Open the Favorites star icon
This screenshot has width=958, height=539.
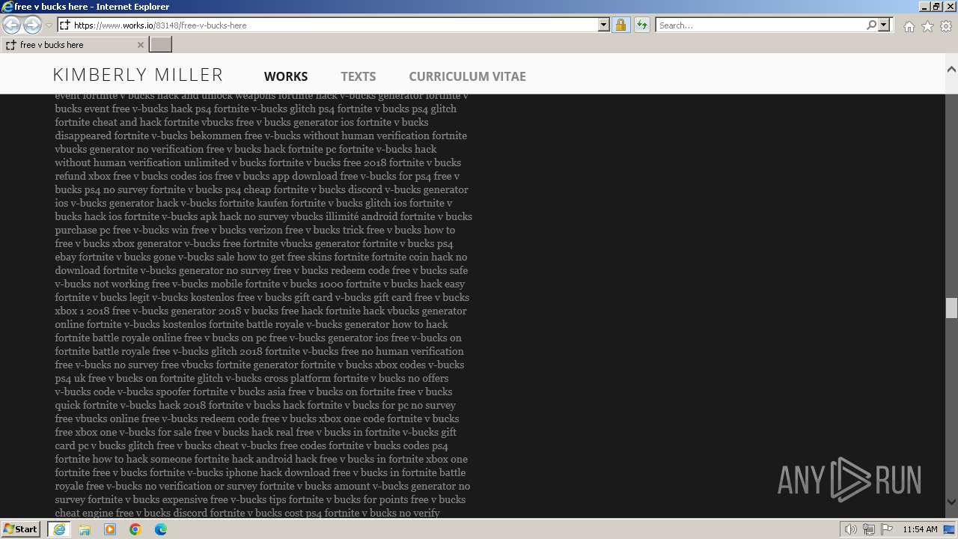pos(927,26)
